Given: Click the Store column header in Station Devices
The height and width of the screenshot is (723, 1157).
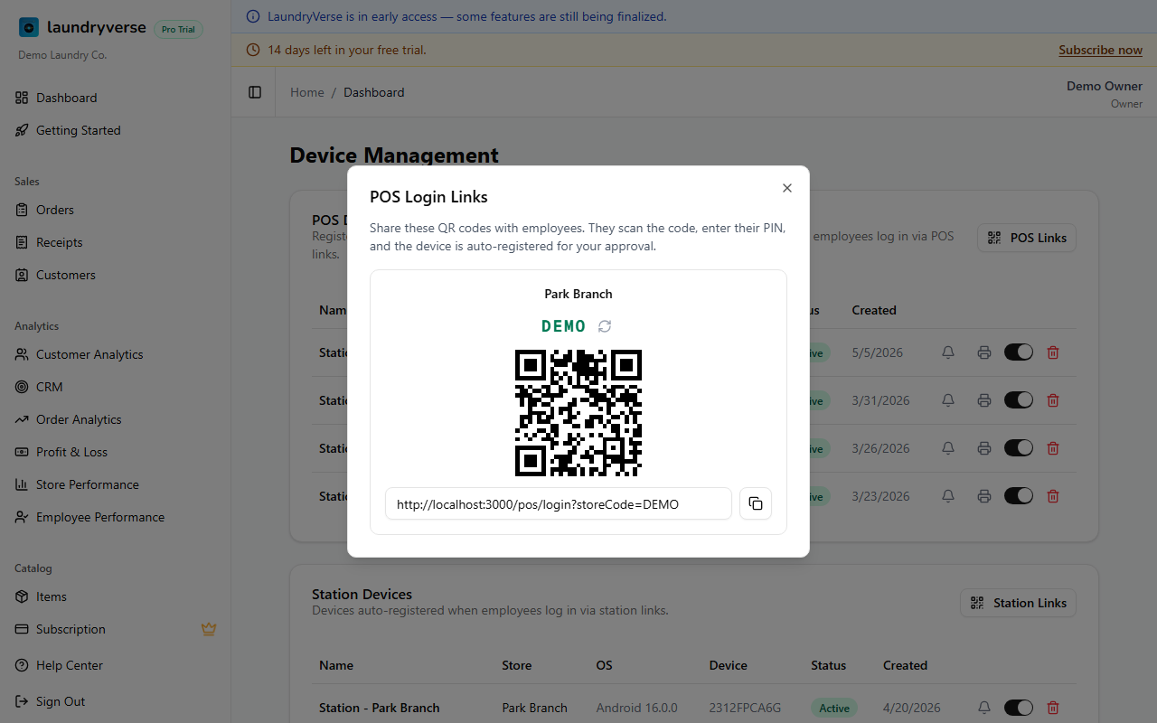Looking at the screenshot, I should coord(517,665).
